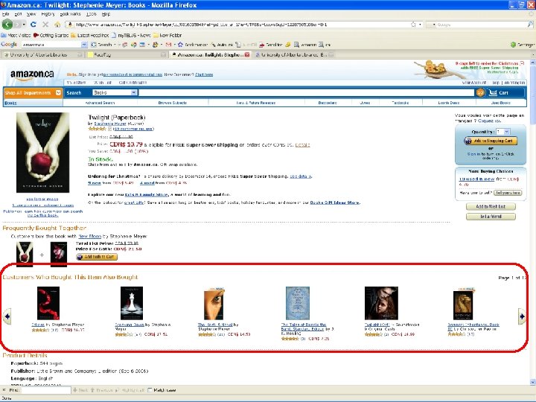Click Advanced Search in Books navigation

[x=100, y=103]
